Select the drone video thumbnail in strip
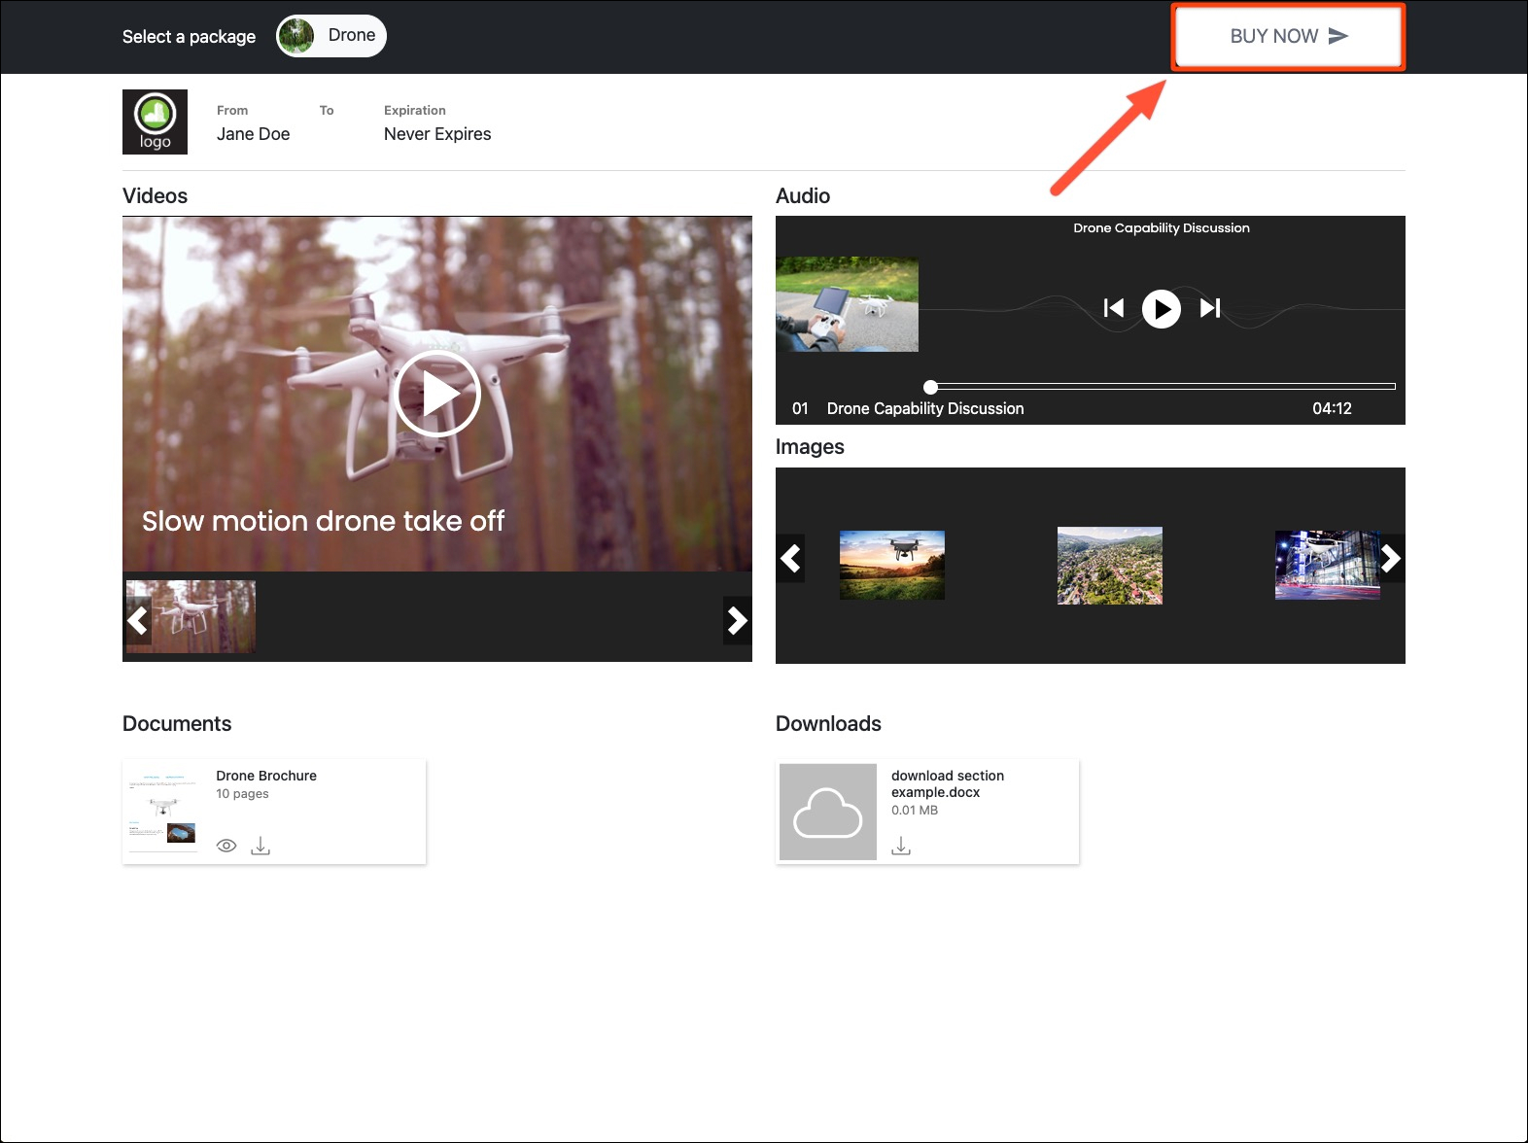Image resolution: width=1528 pixels, height=1143 pixels. (192, 617)
